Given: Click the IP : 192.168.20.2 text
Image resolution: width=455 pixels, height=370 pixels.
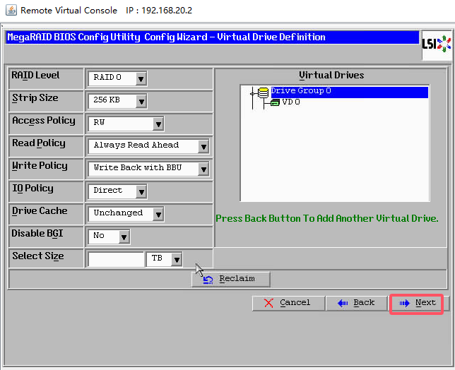Looking at the screenshot, I should [x=159, y=11].
